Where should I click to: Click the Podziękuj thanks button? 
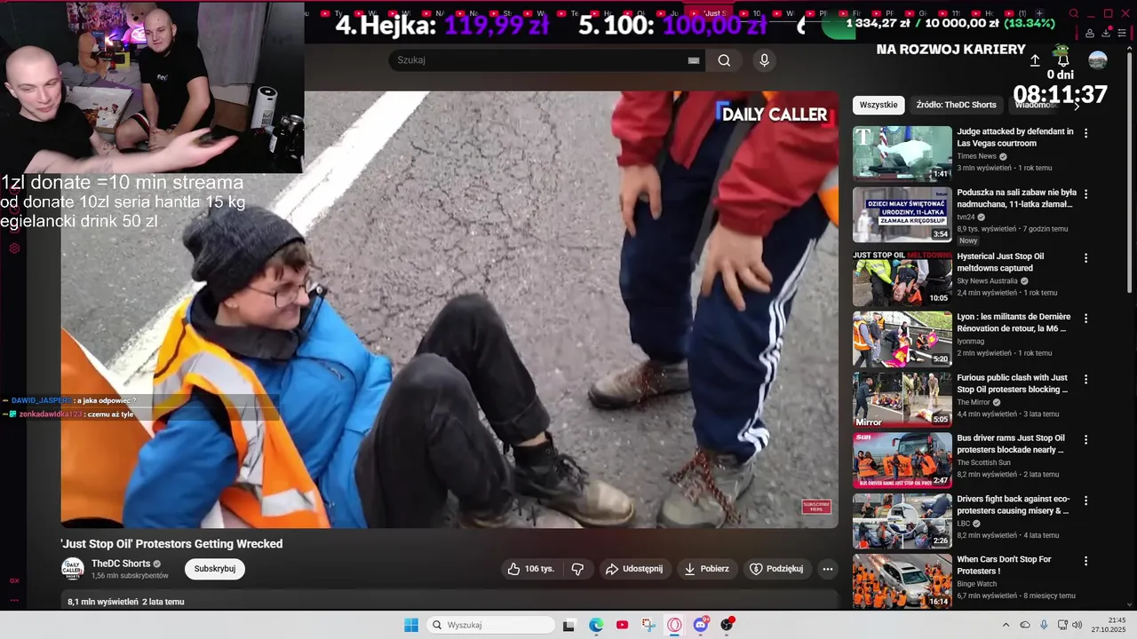(x=776, y=569)
